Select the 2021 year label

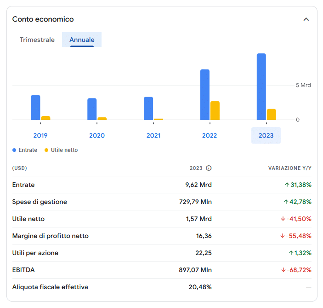pos(153,135)
